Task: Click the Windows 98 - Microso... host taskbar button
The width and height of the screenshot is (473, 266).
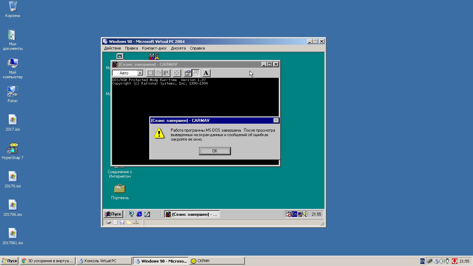Action: coord(161,261)
